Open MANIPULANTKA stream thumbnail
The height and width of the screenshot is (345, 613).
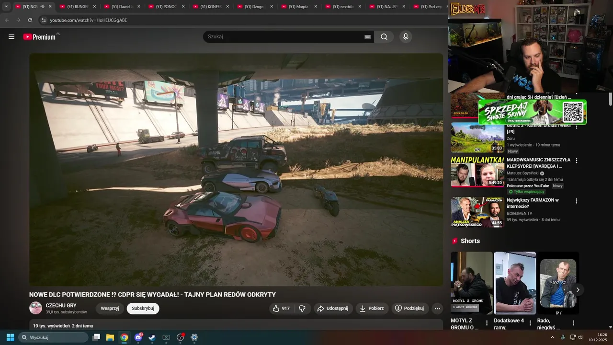tap(477, 172)
